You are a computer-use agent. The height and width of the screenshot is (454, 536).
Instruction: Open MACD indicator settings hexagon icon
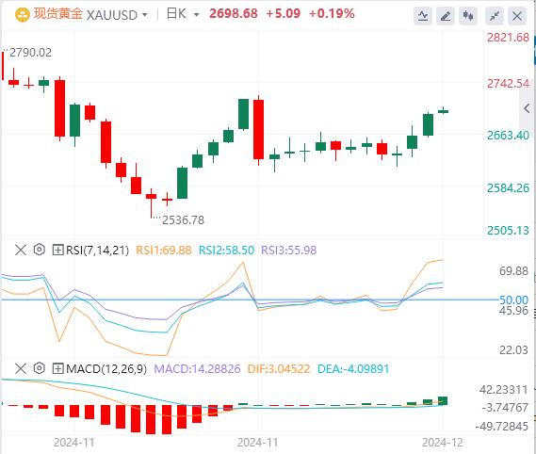40,368
